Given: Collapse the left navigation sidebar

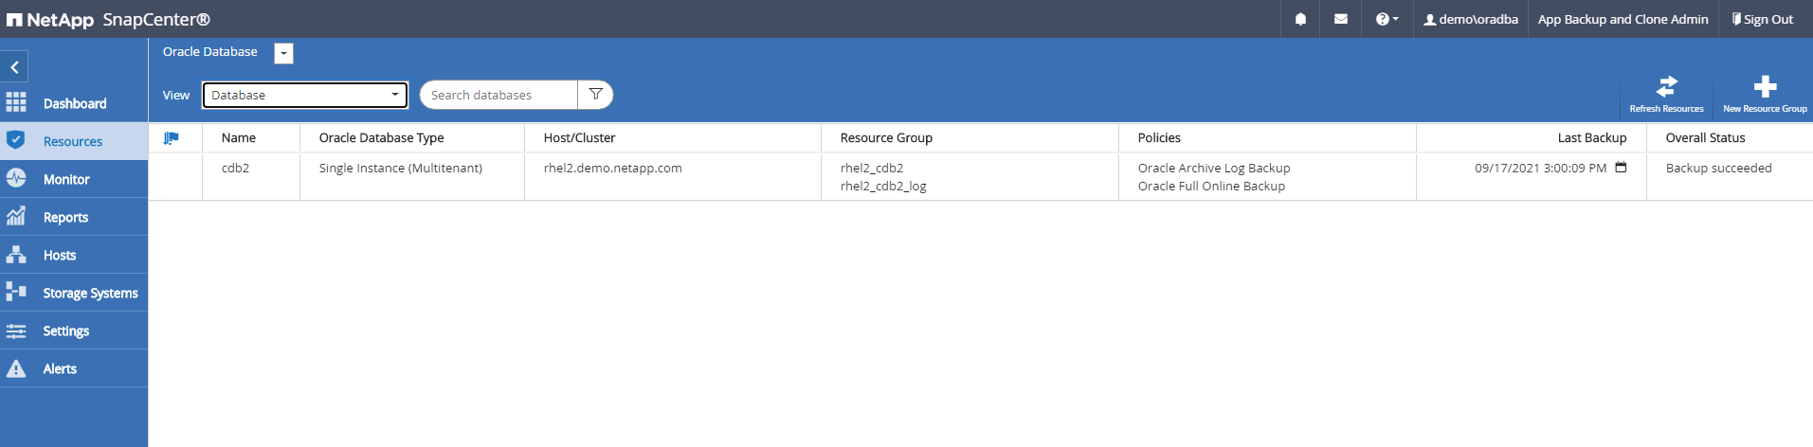Looking at the screenshot, I should click(14, 67).
